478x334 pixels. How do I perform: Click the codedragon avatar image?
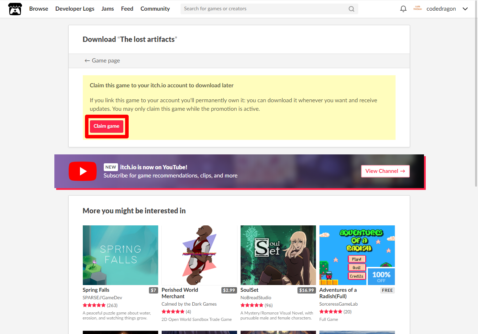418,9
